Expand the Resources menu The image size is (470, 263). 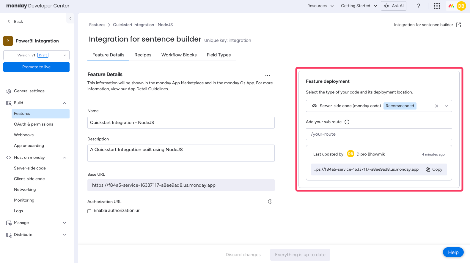pyautogui.click(x=320, y=6)
